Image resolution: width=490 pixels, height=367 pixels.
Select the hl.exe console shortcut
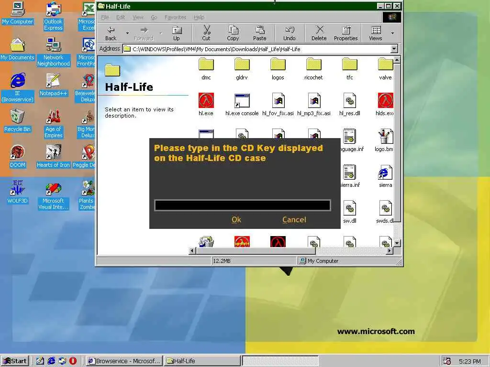pos(242,105)
